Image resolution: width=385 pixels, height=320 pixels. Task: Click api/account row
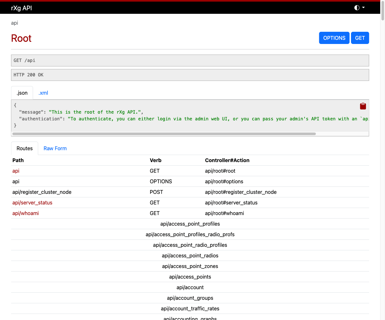pos(190,287)
